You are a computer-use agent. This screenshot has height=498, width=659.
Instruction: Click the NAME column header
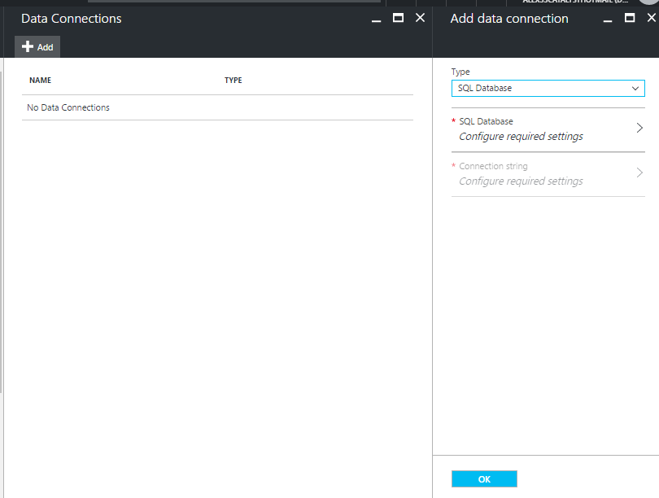coord(41,81)
